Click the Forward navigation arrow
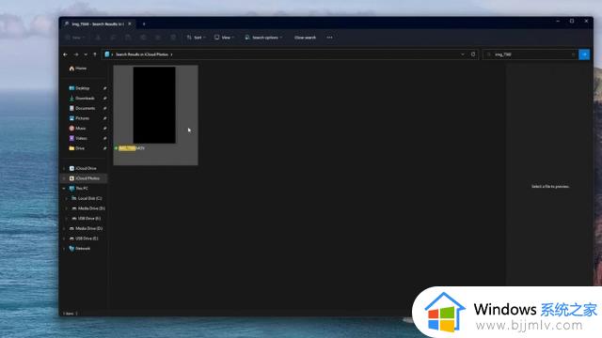The image size is (602, 338). [x=76, y=54]
